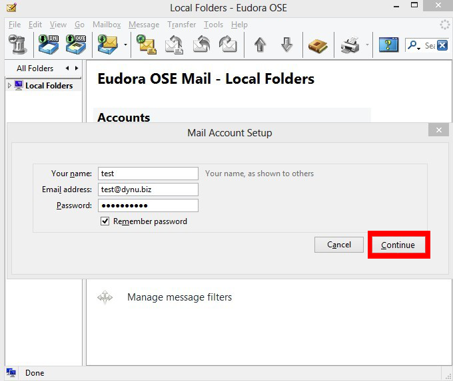453x381 pixels.
Task: Minimize the Eudora OSE window
Action: pyautogui.click(x=396, y=7)
